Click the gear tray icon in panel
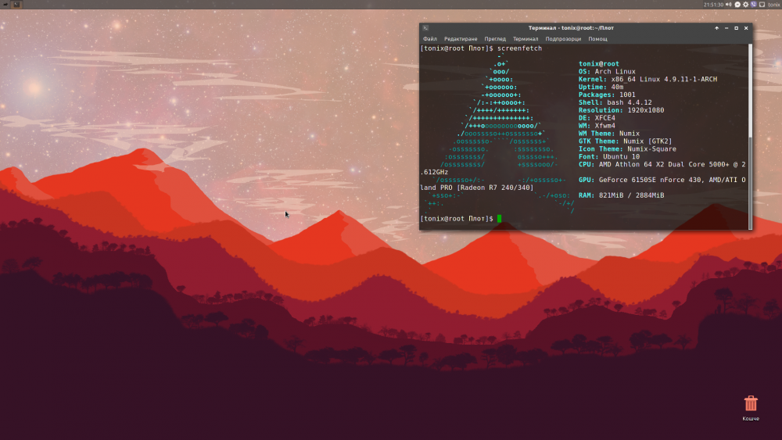The width and height of the screenshot is (782, 440). click(x=745, y=5)
